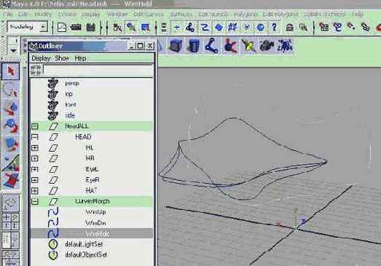This screenshot has height=266, width=381.
Task: Activate the Rotate tool in toolbox
Action: coord(10,125)
